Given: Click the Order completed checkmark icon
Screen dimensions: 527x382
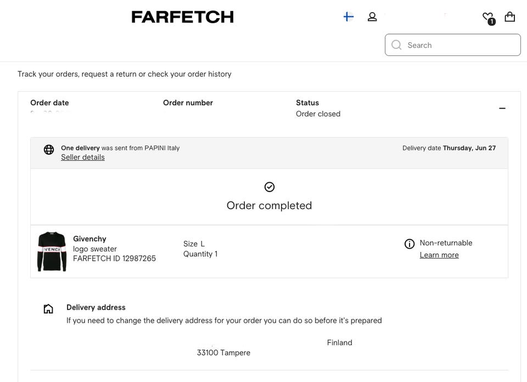Looking at the screenshot, I should pos(270,187).
